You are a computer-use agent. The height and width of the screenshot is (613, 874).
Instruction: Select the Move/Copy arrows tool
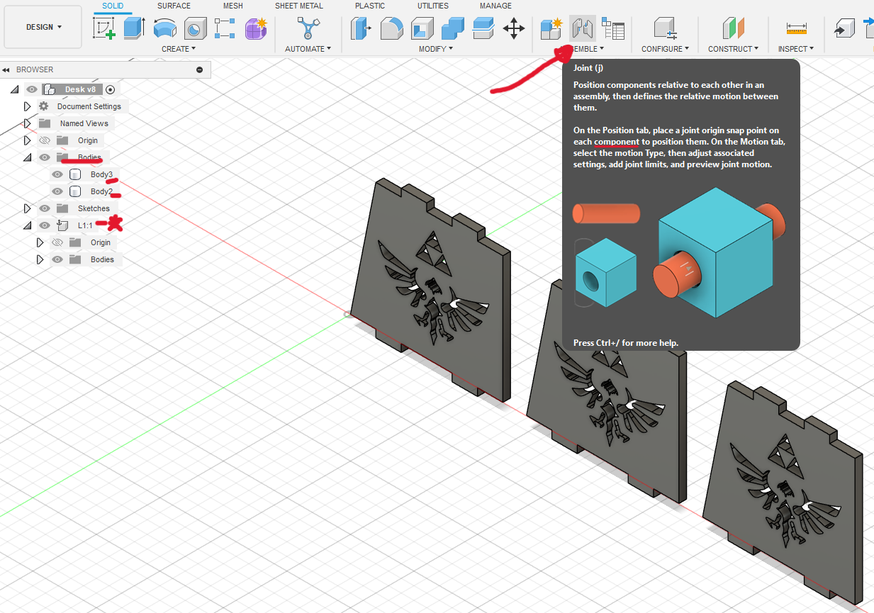(x=513, y=28)
